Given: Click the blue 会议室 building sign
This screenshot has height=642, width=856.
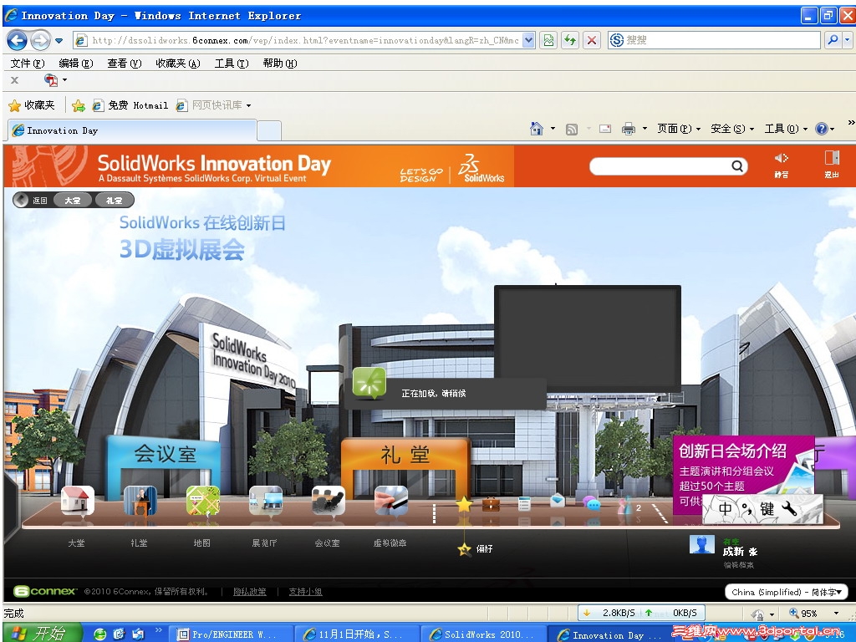Looking at the screenshot, I should [x=165, y=454].
